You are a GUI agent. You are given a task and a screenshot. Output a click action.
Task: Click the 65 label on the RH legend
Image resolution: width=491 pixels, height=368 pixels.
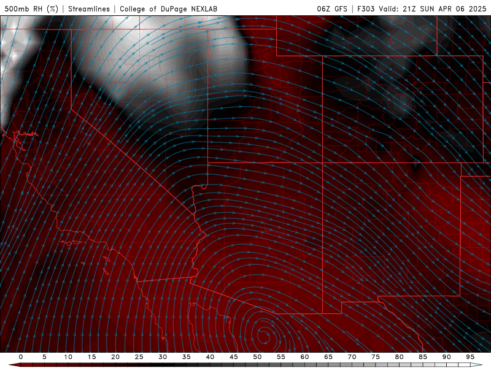coord(328,357)
